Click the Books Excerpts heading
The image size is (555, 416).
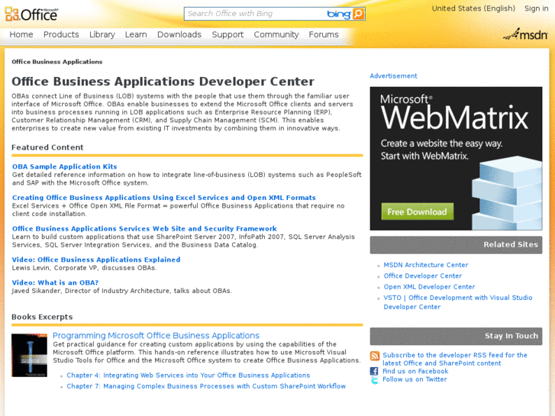point(42,317)
